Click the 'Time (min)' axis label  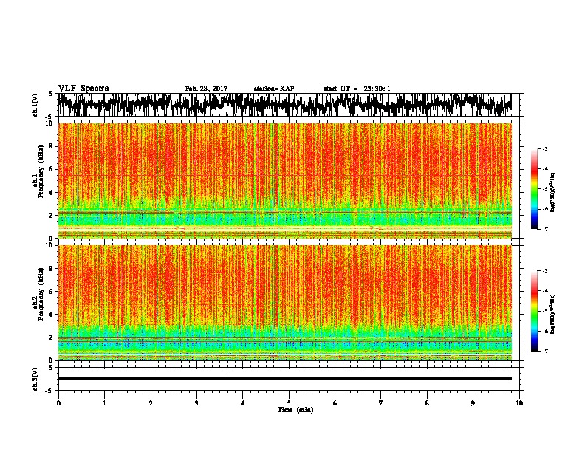coord(295,410)
